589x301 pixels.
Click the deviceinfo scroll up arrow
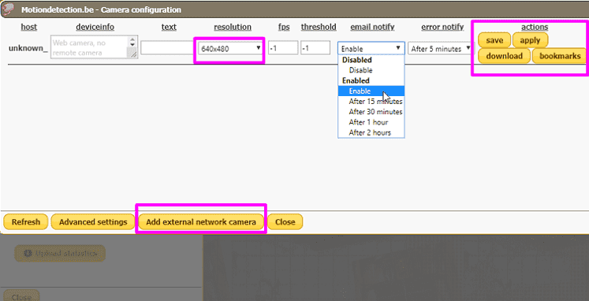tap(132, 39)
